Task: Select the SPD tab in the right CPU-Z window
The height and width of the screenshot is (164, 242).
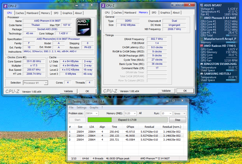Action: click(154, 13)
